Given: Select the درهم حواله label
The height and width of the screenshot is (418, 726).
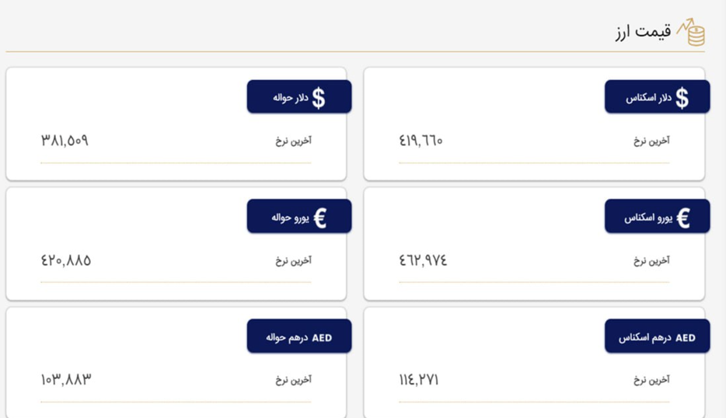Looking at the screenshot, I should [x=287, y=337].
